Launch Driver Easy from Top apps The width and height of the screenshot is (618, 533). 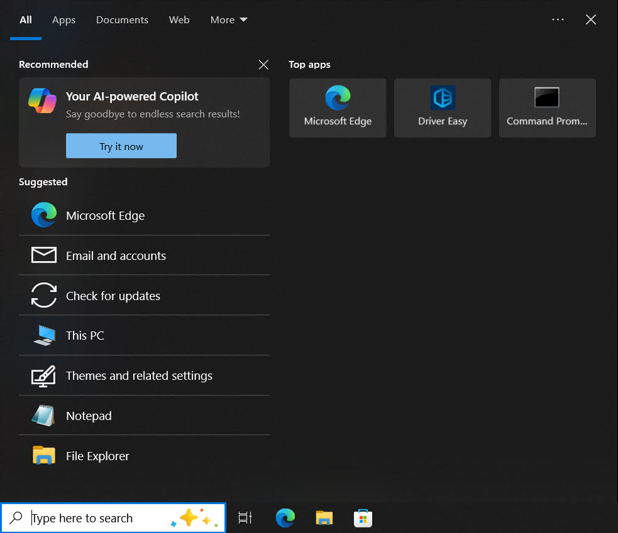(442, 107)
